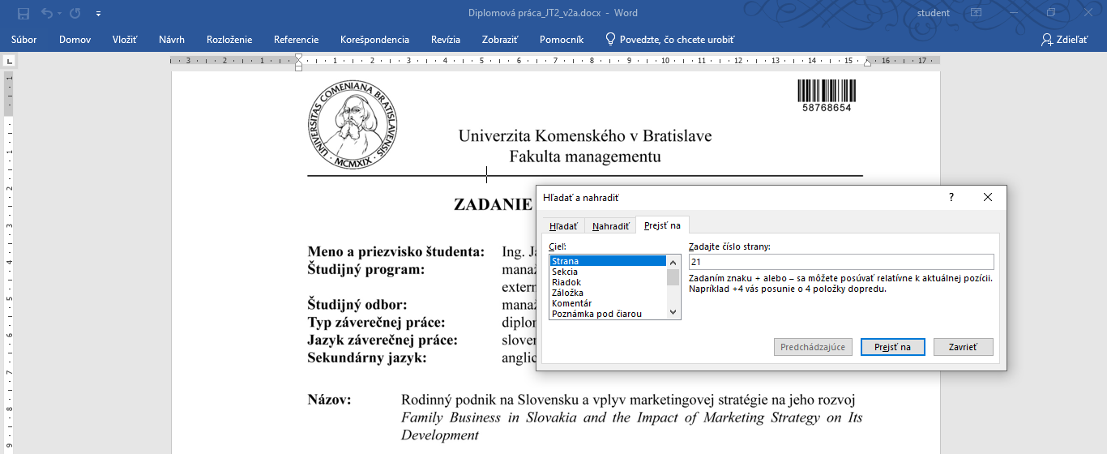1107x454 pixels.
Task: Click the lightbulb Tell Me icon
Action: click(610, 39)
